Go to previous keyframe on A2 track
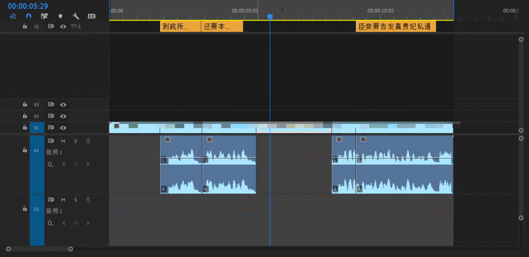 64,223
